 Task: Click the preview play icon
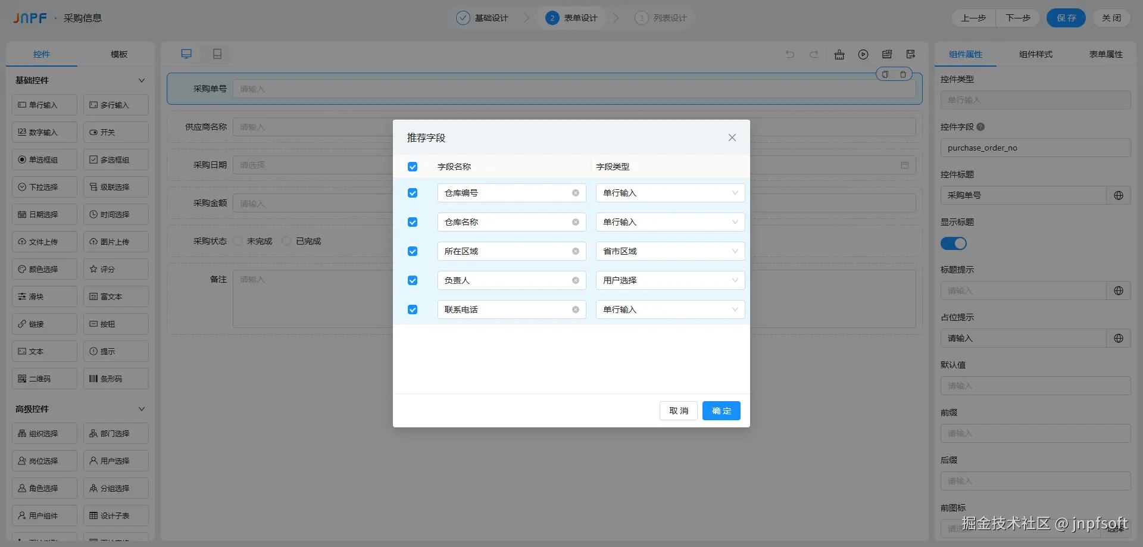pyautogui.click(x=863, y=54)
